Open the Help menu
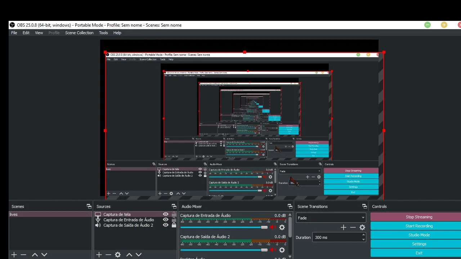This screenshot has height=259, width=461. pos(117,33)
